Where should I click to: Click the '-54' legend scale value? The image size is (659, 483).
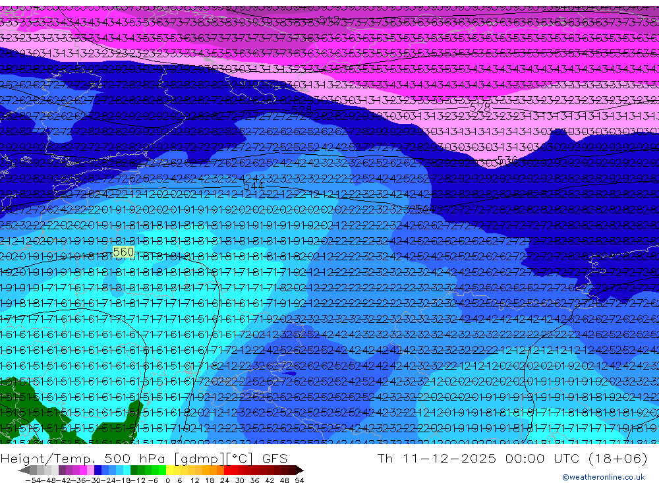tap(33, 480)
